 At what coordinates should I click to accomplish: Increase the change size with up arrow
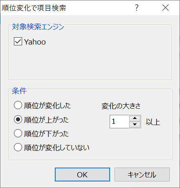pos(135,118)
